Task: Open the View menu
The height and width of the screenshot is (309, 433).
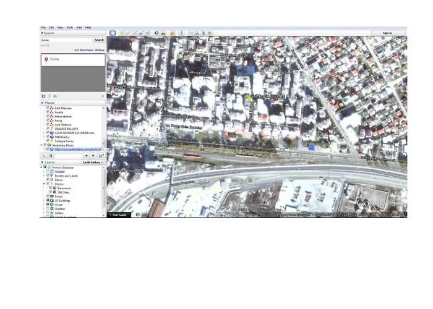Action: (60, 27)
